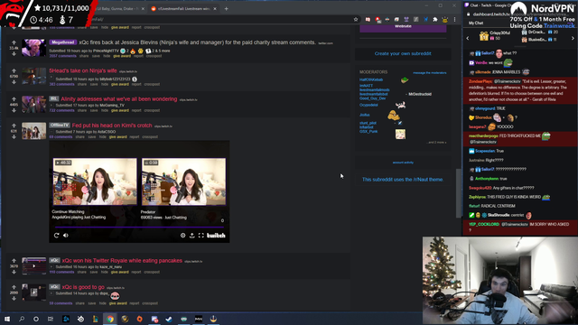The width and height of the screenshot is (578, 325).
Task: Open xQc fires back at Jessica Blevins post
Action: (197, 42)
